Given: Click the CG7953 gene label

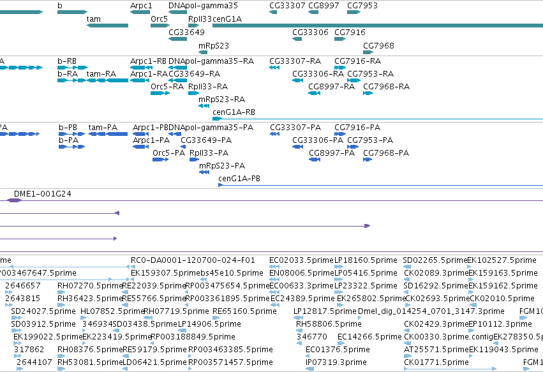Looking at the screenshot, I should point(362,6).
